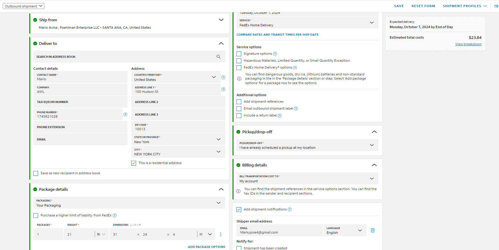Click Contact Name field containing Mario
499x250 pixels.
tap(80, 77)
